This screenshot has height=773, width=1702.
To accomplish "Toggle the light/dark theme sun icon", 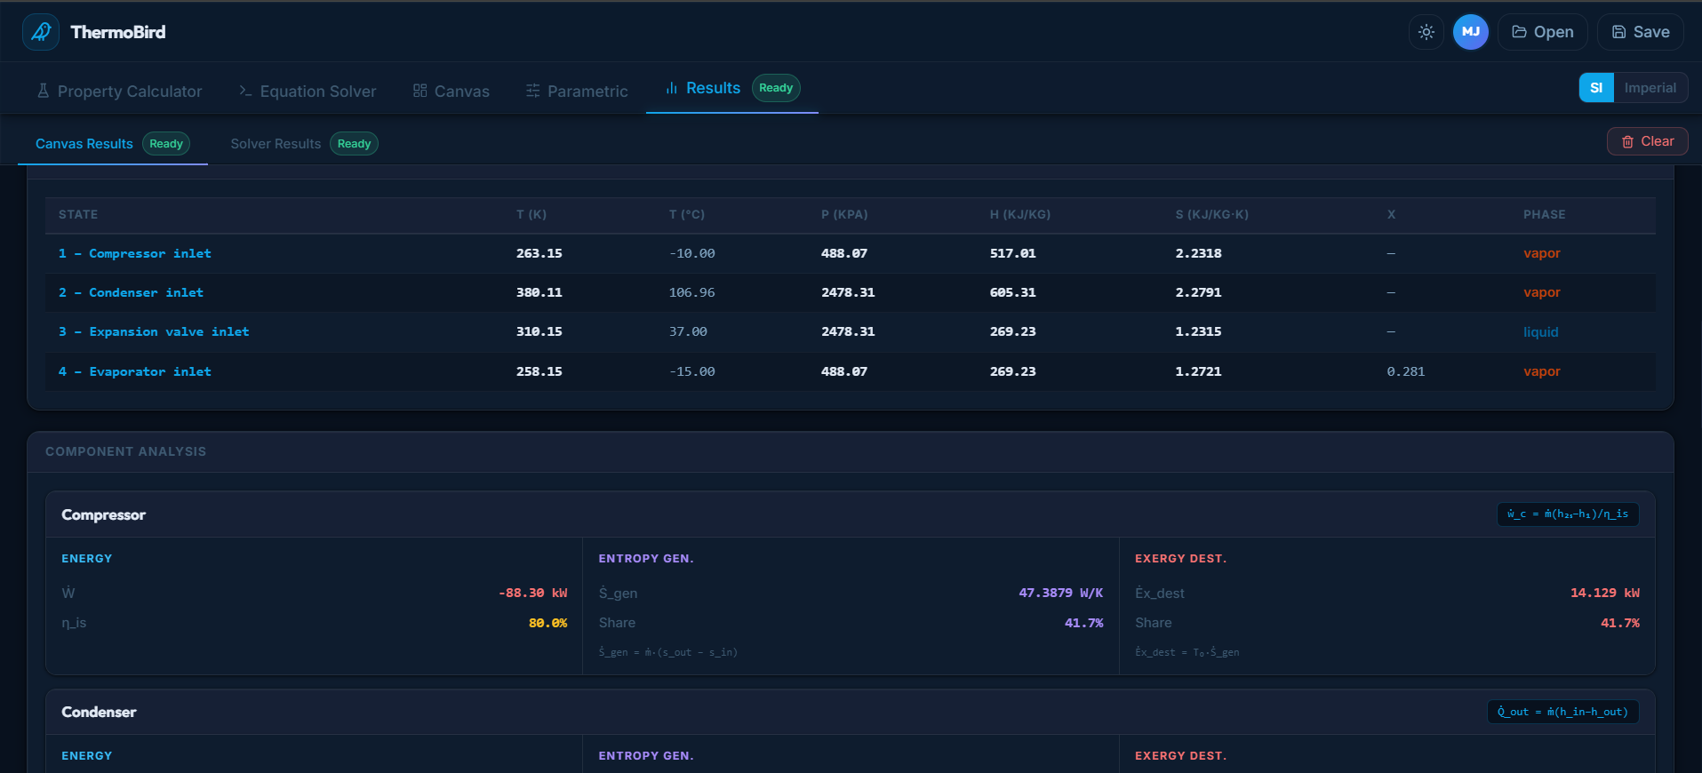I will pyautogui.click(x=1426, y=32).
